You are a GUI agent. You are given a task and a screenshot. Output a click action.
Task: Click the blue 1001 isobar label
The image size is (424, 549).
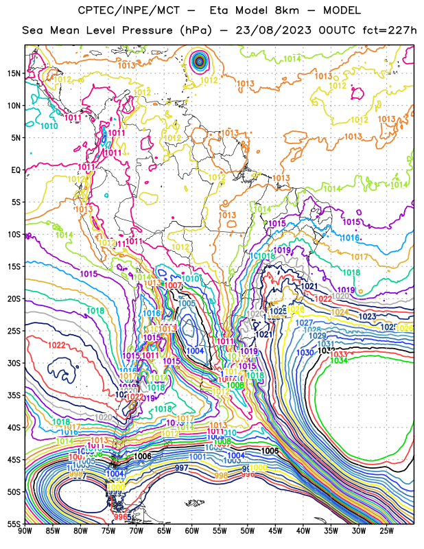pos(198,456)
